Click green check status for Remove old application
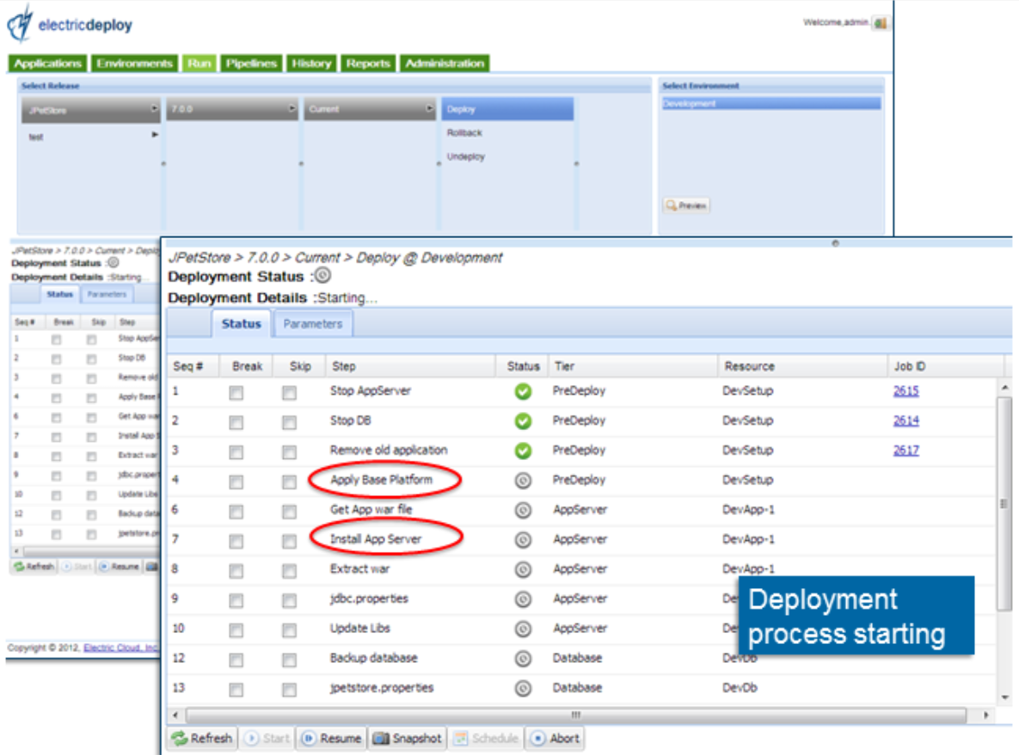The height and width of the screenshot is (755, 1019). click(x=523, y=451)
